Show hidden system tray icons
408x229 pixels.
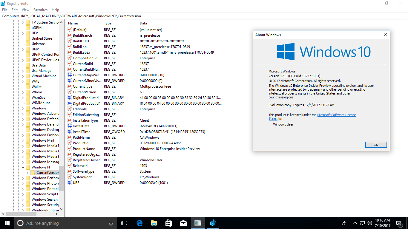point(355,223)
